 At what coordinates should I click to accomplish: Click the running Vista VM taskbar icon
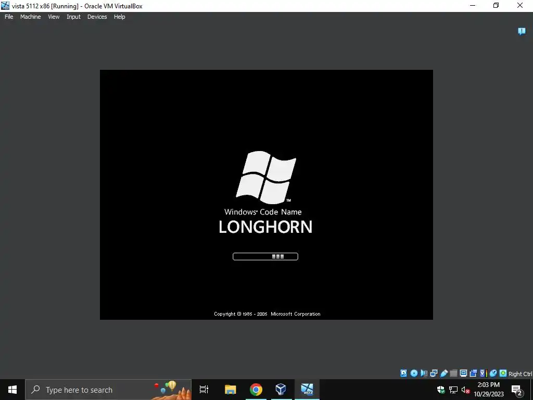tap(307, 390)
